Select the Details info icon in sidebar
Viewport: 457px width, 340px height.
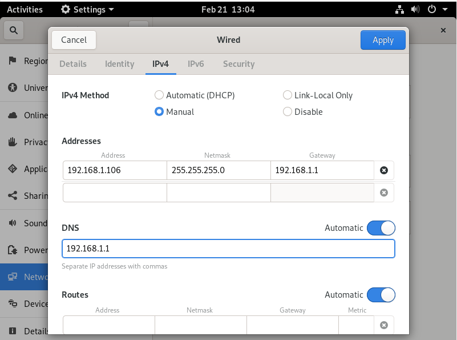tap(13, 331)
